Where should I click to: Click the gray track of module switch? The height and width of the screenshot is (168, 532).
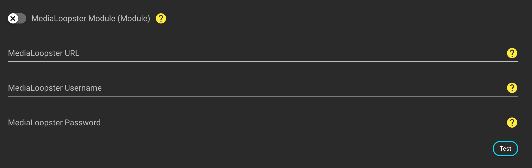point(22,18)
